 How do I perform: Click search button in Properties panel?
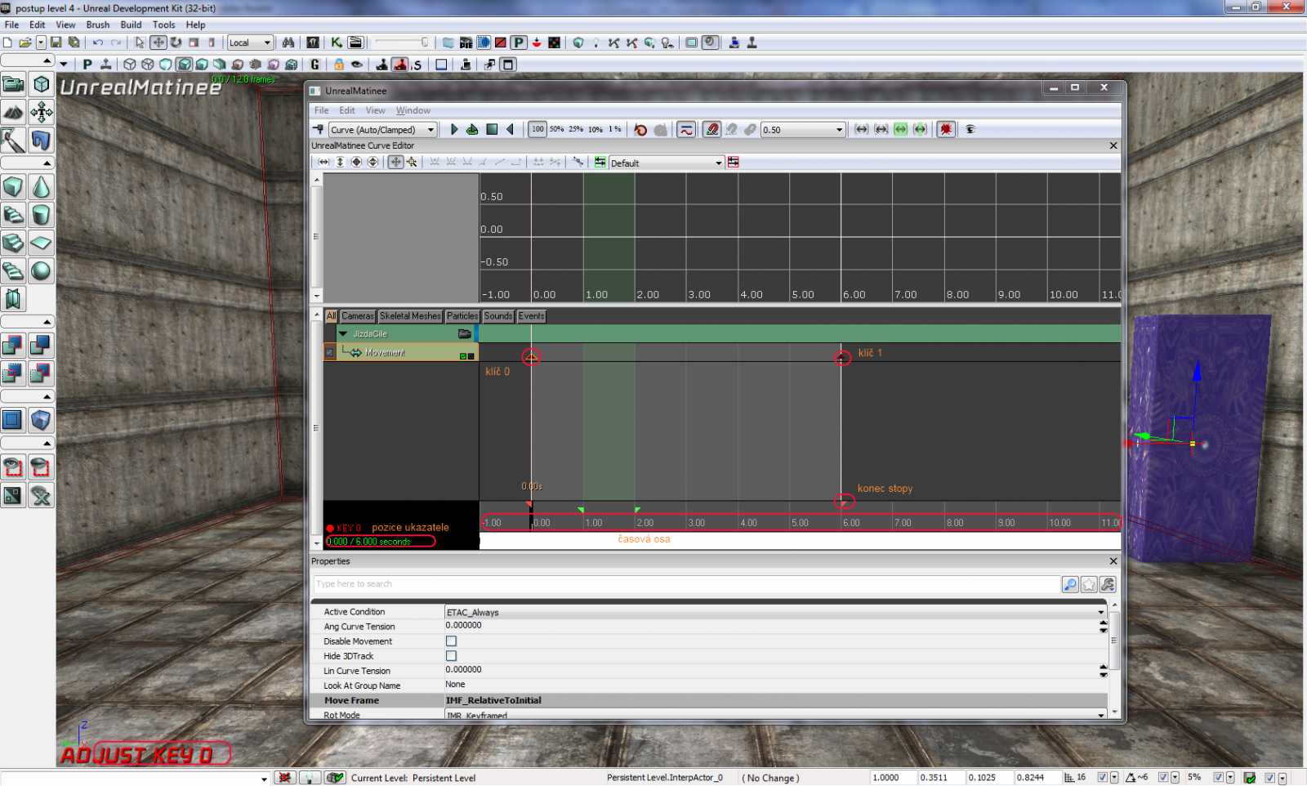pos(1070,584)
